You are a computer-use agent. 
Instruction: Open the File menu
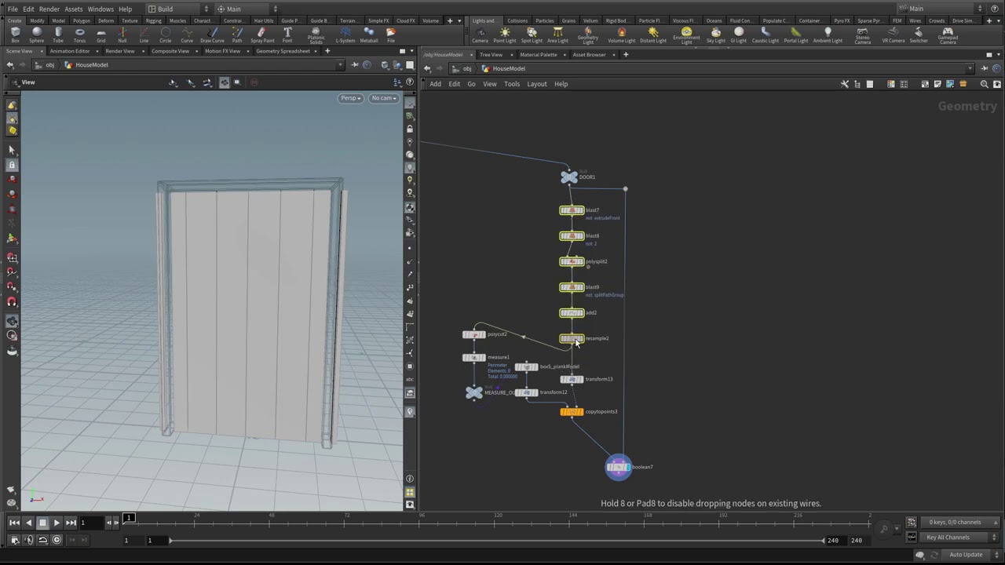pyautogui.click(x=13, y=9)
